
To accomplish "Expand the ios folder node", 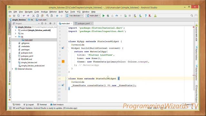I will (16, 34).
